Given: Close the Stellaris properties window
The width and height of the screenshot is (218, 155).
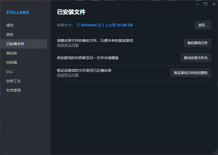Looking at the screenshot, I should point(214,4).
